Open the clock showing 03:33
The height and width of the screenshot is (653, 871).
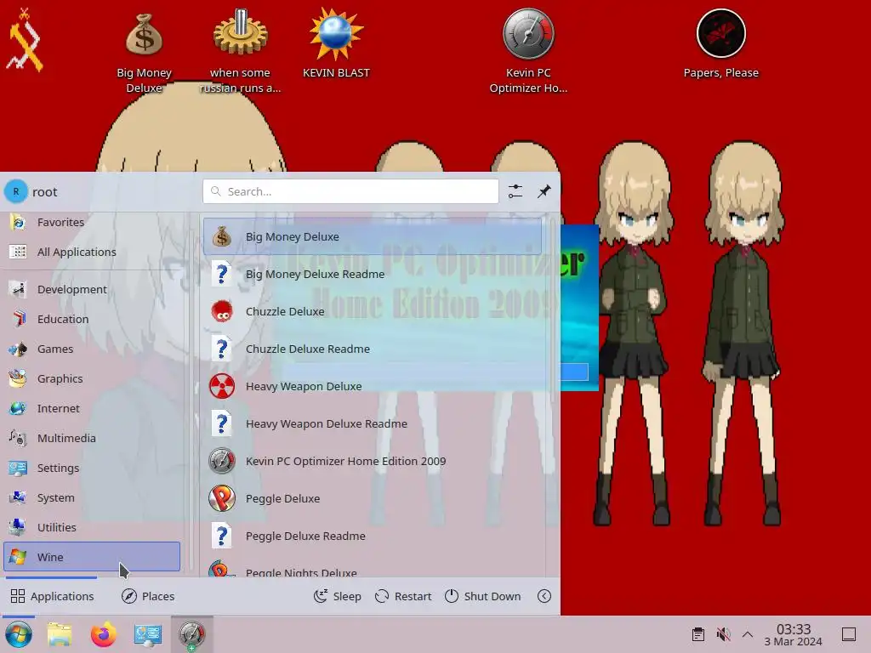(794, 634)
